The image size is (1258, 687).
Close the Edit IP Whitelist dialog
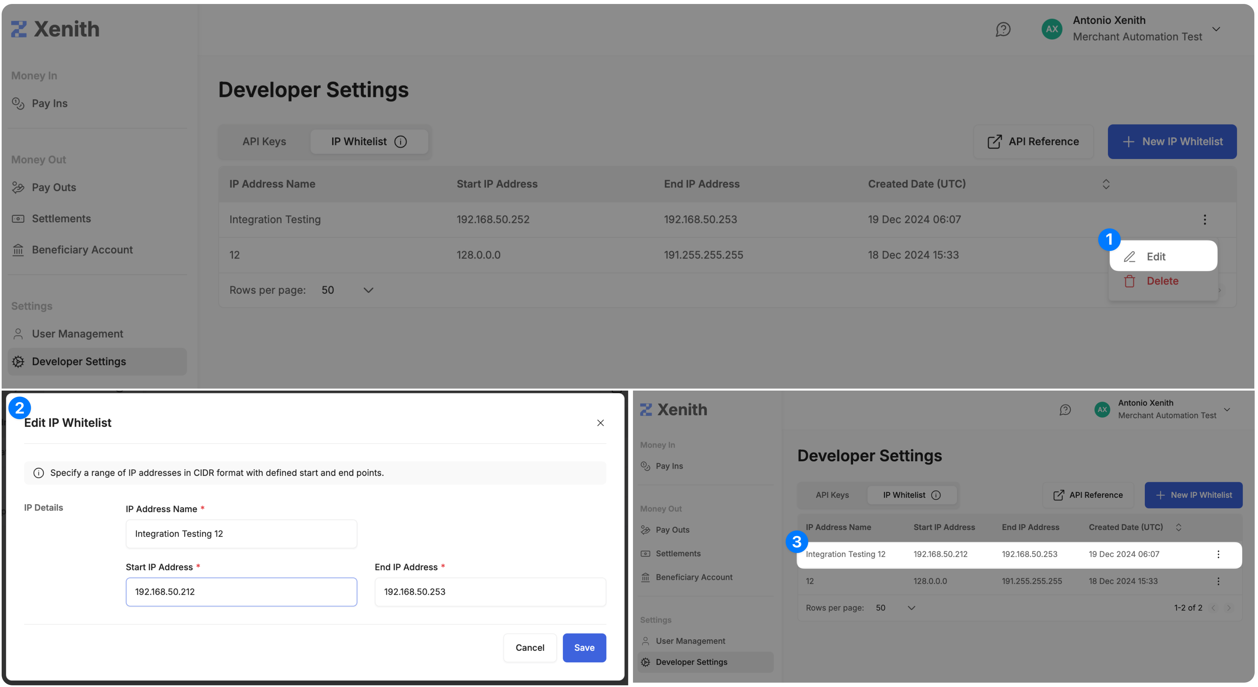click(x=600, y=423)
